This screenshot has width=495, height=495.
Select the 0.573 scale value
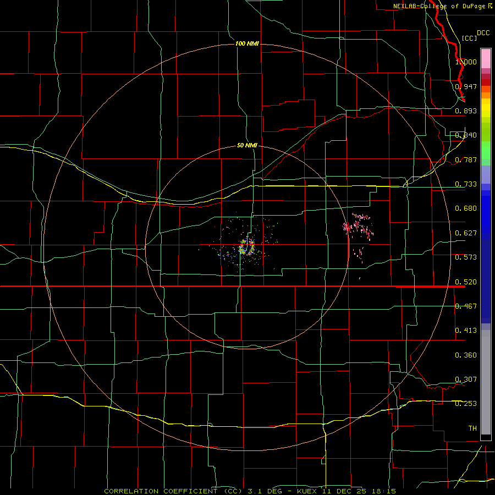[466, 257]
